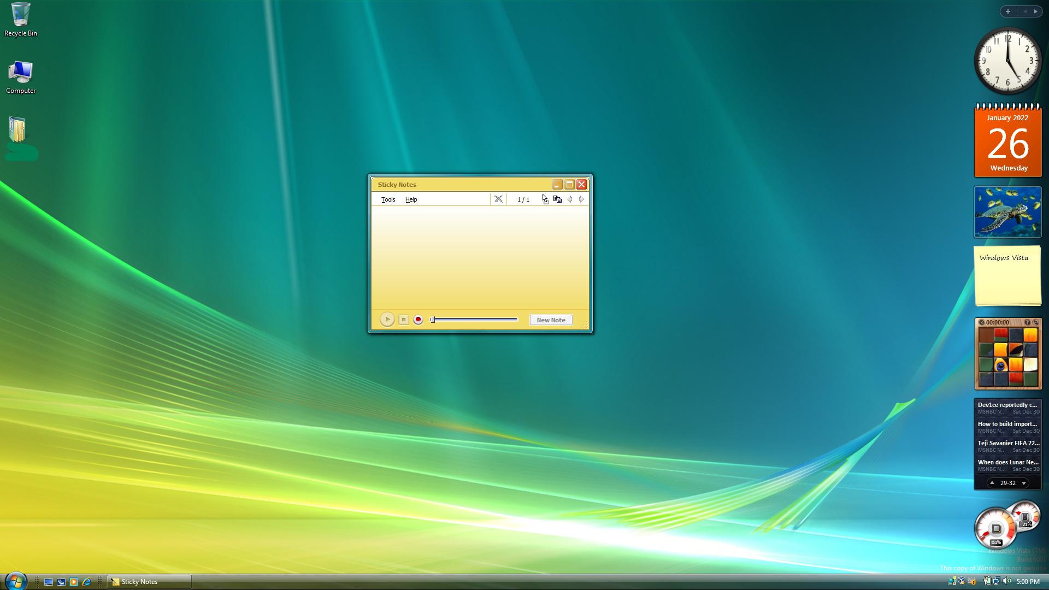Open the Picture Puzzle help with the question mark icon

point(1028,322)
